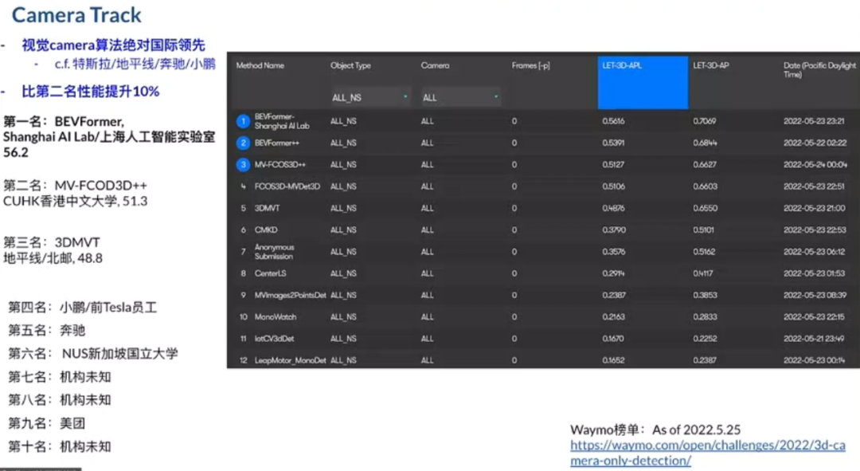Click the 第四名: 小鹏/前Tesla员工 line
Screen dimensions: 860x471
point(82,308)
